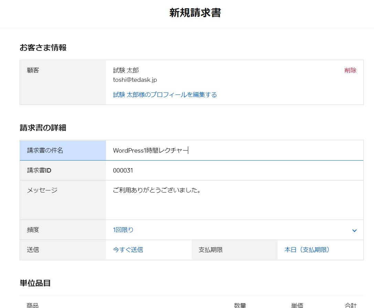Viewport: 374px width, 308px height.
Task: Change 今すぐ送信 send timing option
Action: 128,250
